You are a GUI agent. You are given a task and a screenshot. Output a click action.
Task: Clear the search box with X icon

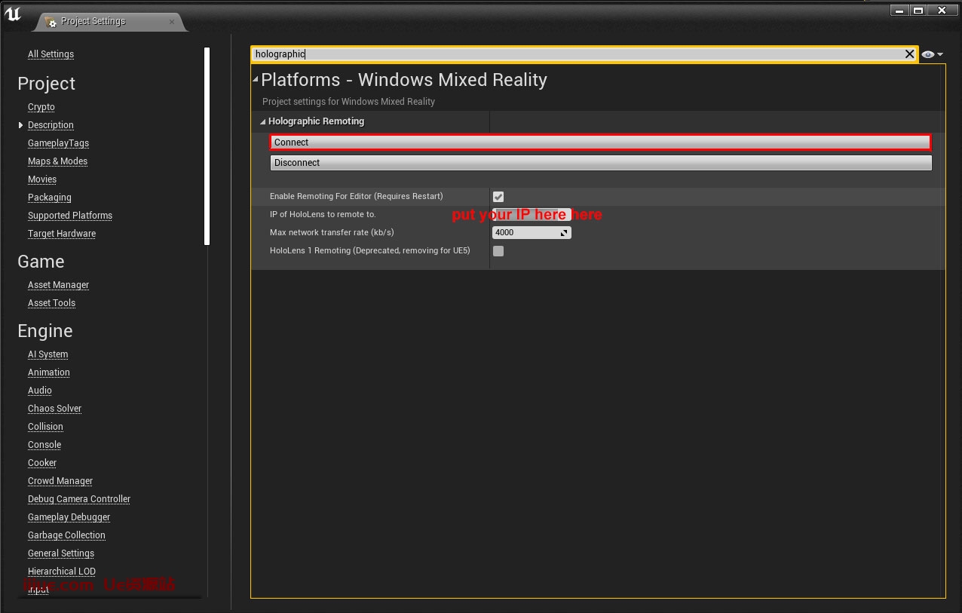pyautogui.click(x=909, y=54)
